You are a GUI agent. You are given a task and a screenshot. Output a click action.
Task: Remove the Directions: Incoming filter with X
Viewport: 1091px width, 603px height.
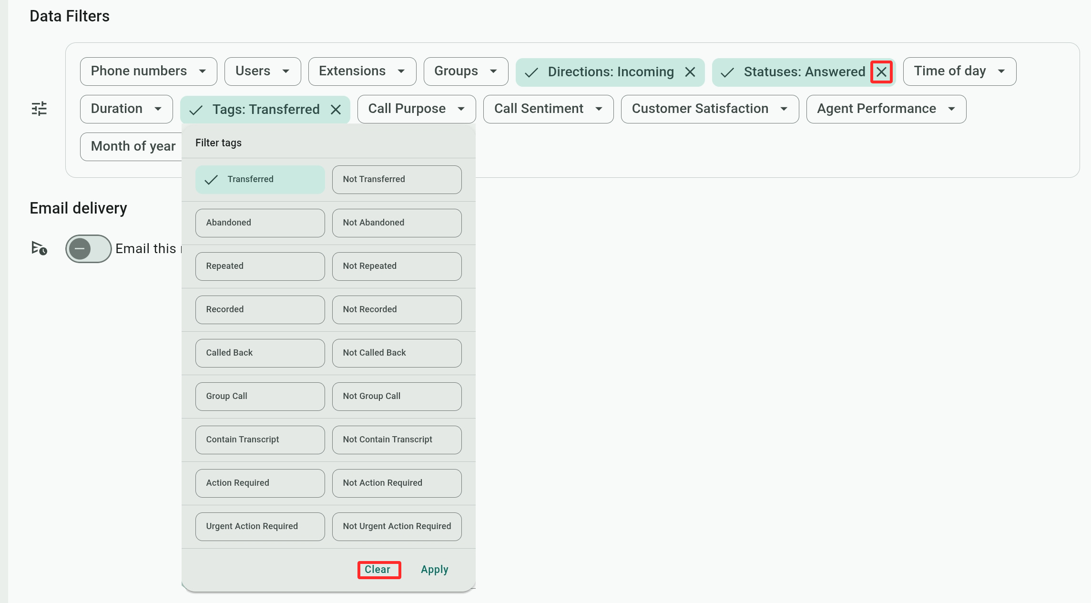point(690,72)
